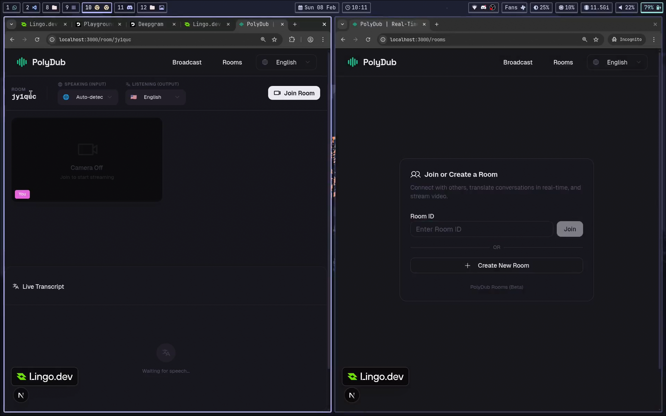The width and height of the screenshot is (666, 416).
Task: Click Create New Room button
Action: coord(496,266)
